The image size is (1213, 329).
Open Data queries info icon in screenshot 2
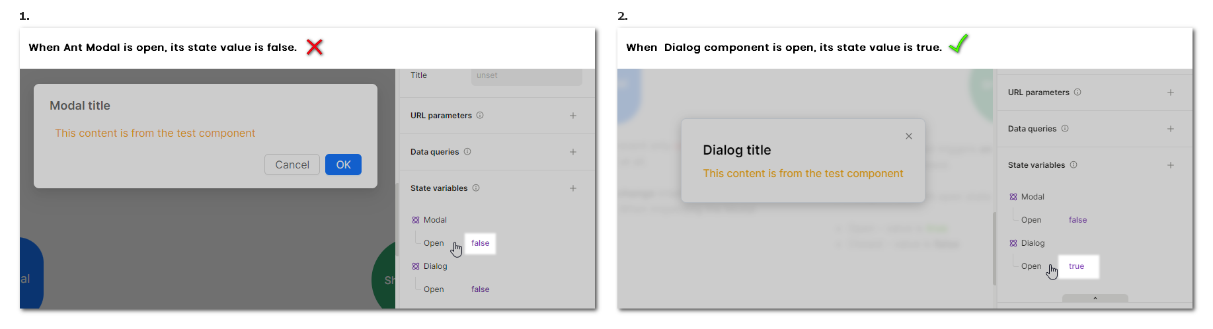tap(1065, 129)
